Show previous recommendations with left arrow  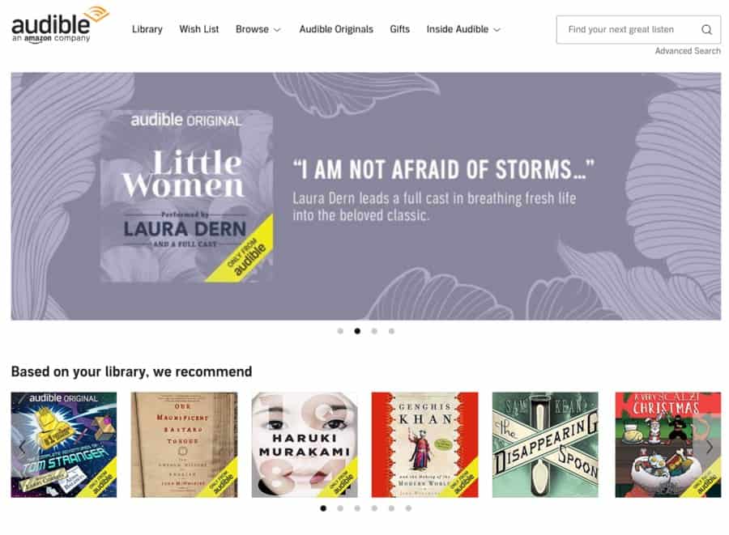click(x=22, y=447)
